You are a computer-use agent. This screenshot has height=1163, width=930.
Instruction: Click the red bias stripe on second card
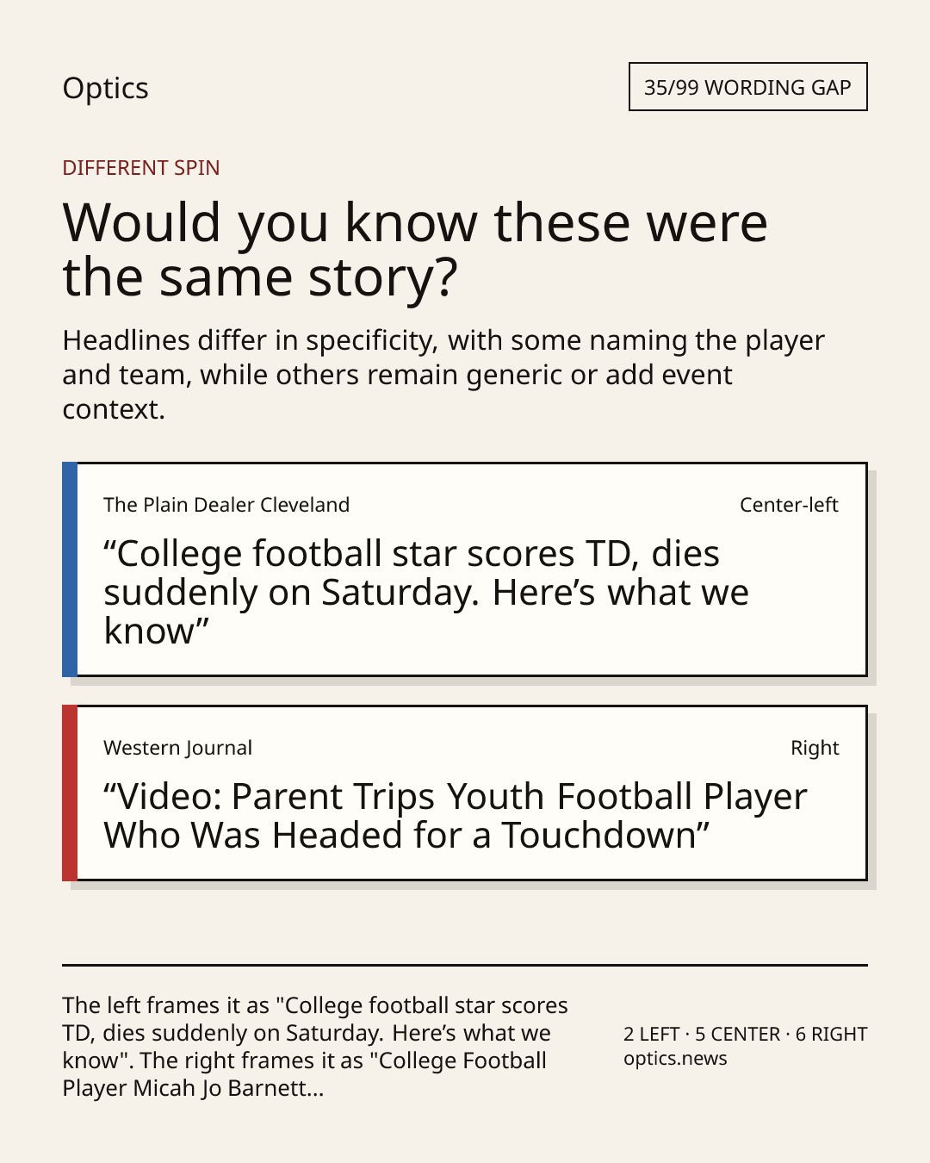[70, 793]
